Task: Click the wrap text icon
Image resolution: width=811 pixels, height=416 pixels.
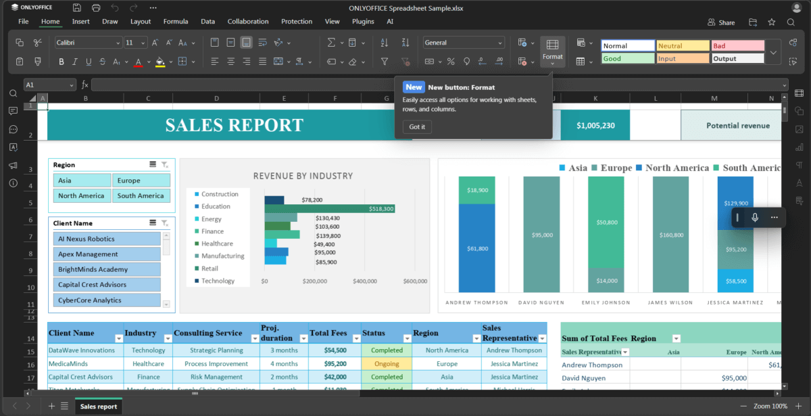Action: 262,43
